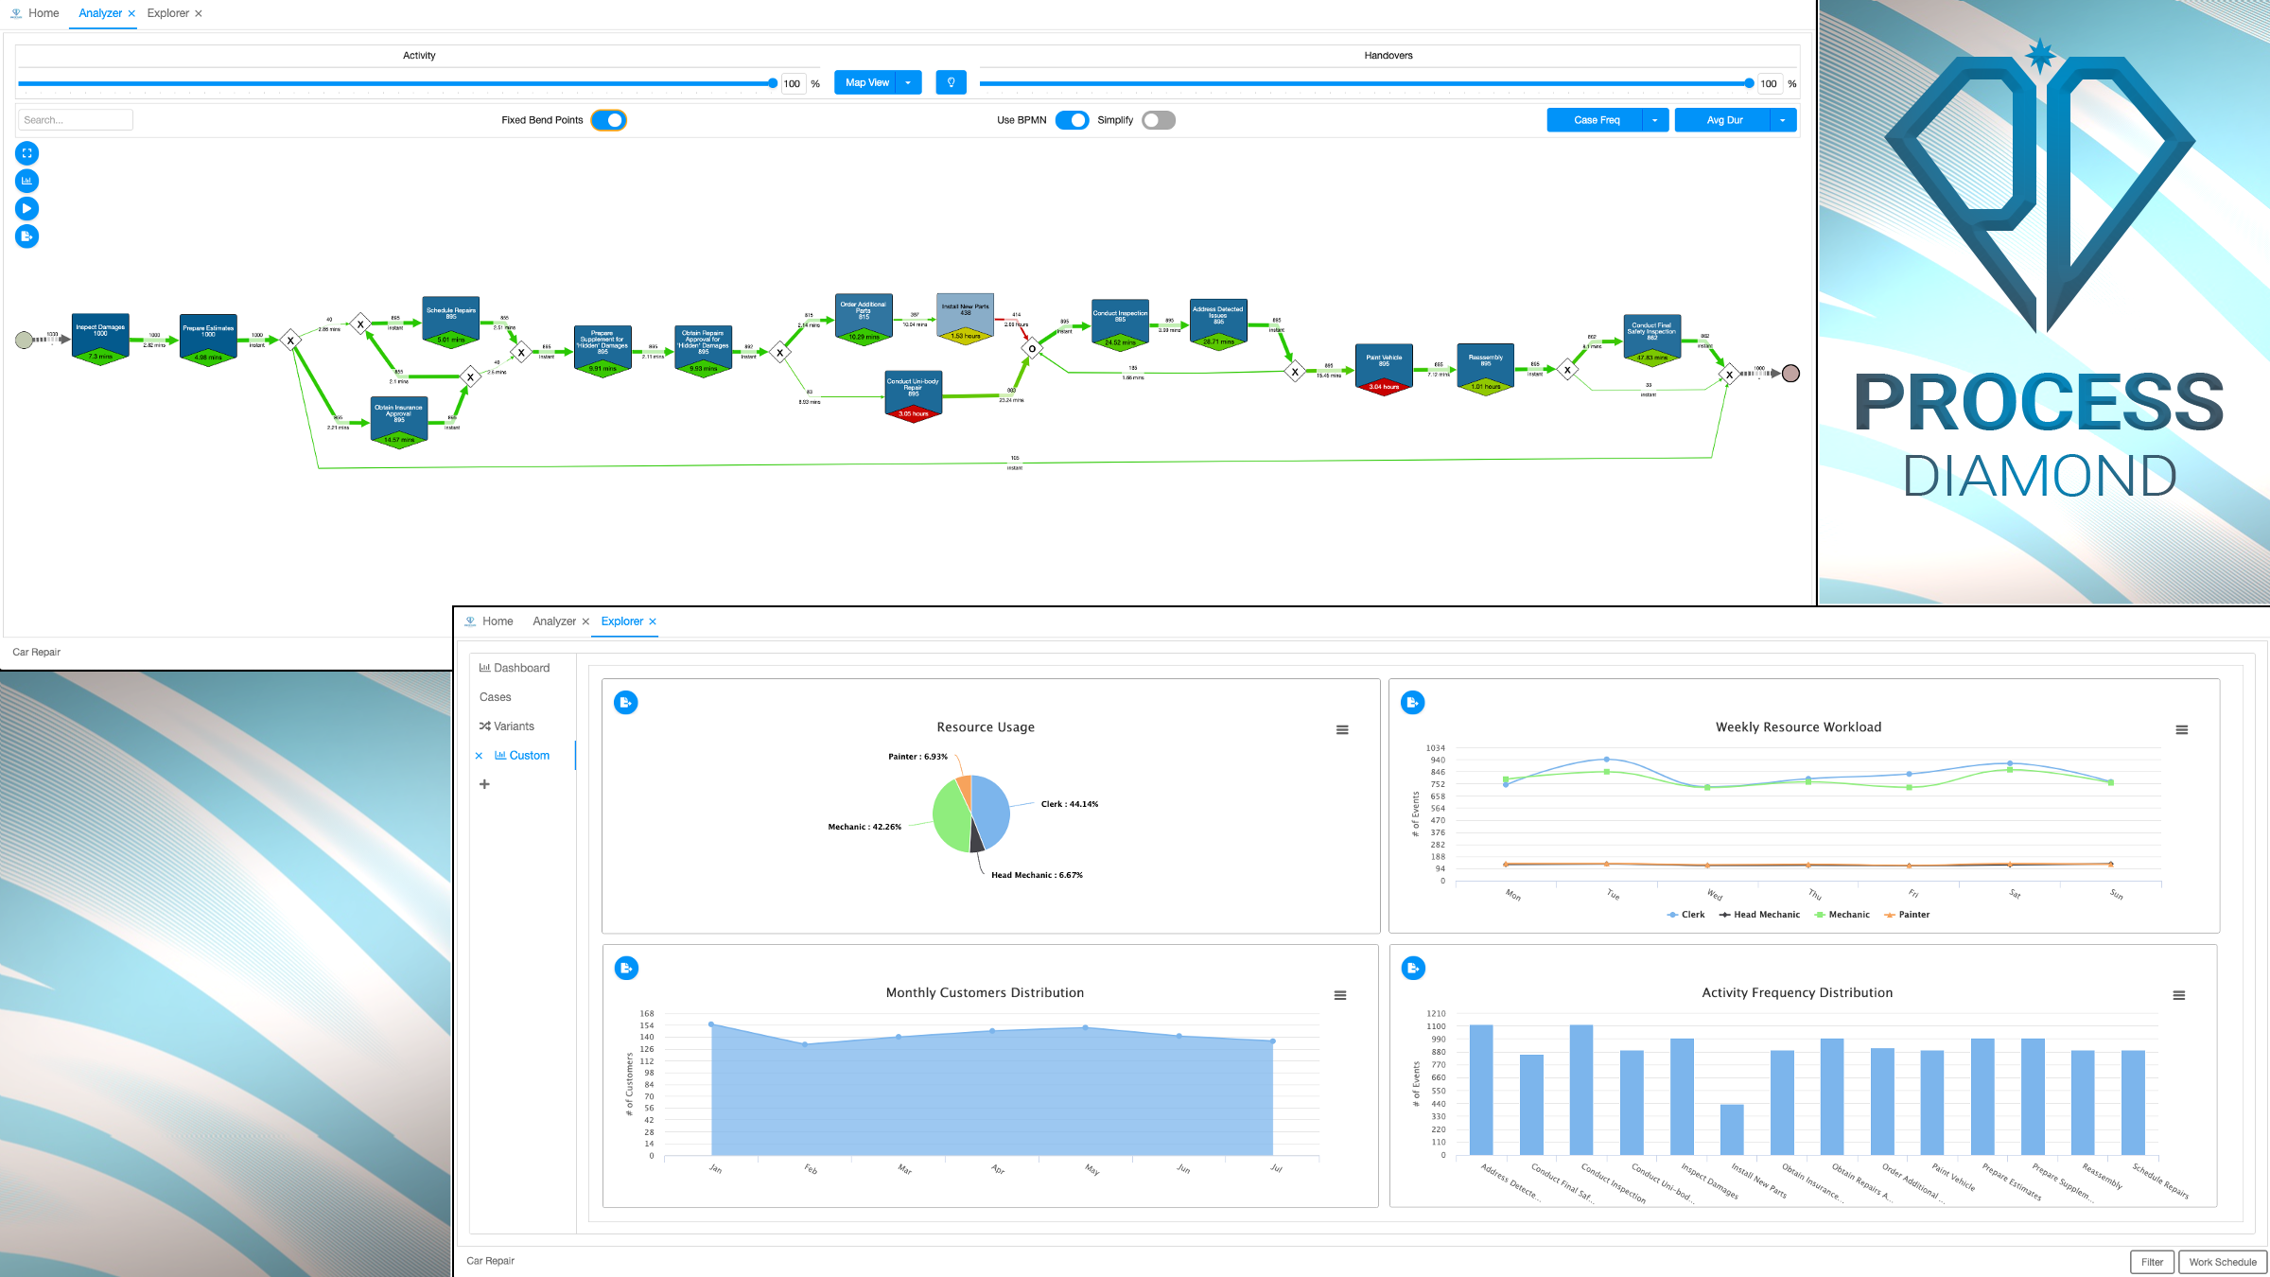
Task: Add a new dashboard with plus icon
Action: click(x=484, y=784)
